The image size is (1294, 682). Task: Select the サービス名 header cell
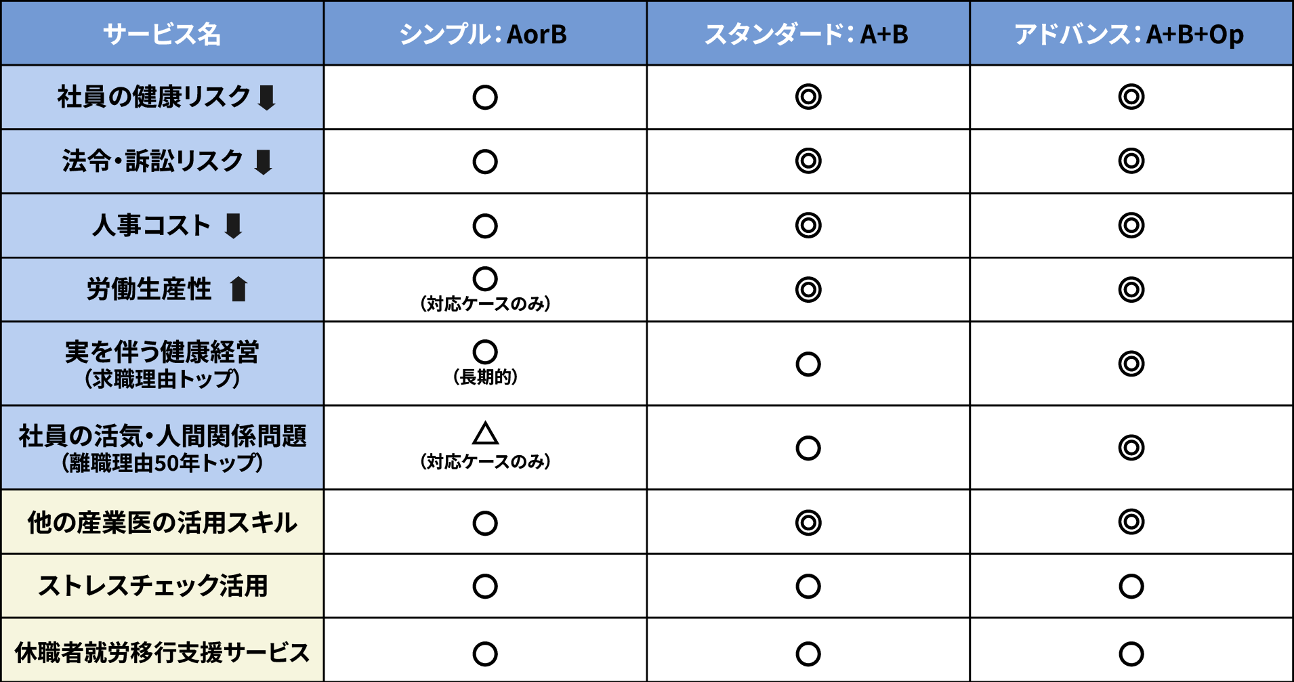click(x=162, y=34)
